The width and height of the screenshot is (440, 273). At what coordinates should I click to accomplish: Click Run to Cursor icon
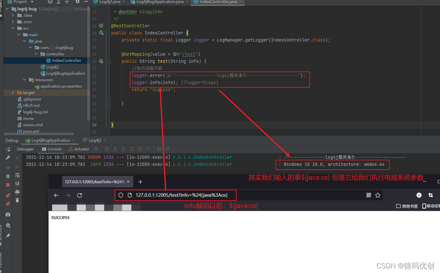149,149
